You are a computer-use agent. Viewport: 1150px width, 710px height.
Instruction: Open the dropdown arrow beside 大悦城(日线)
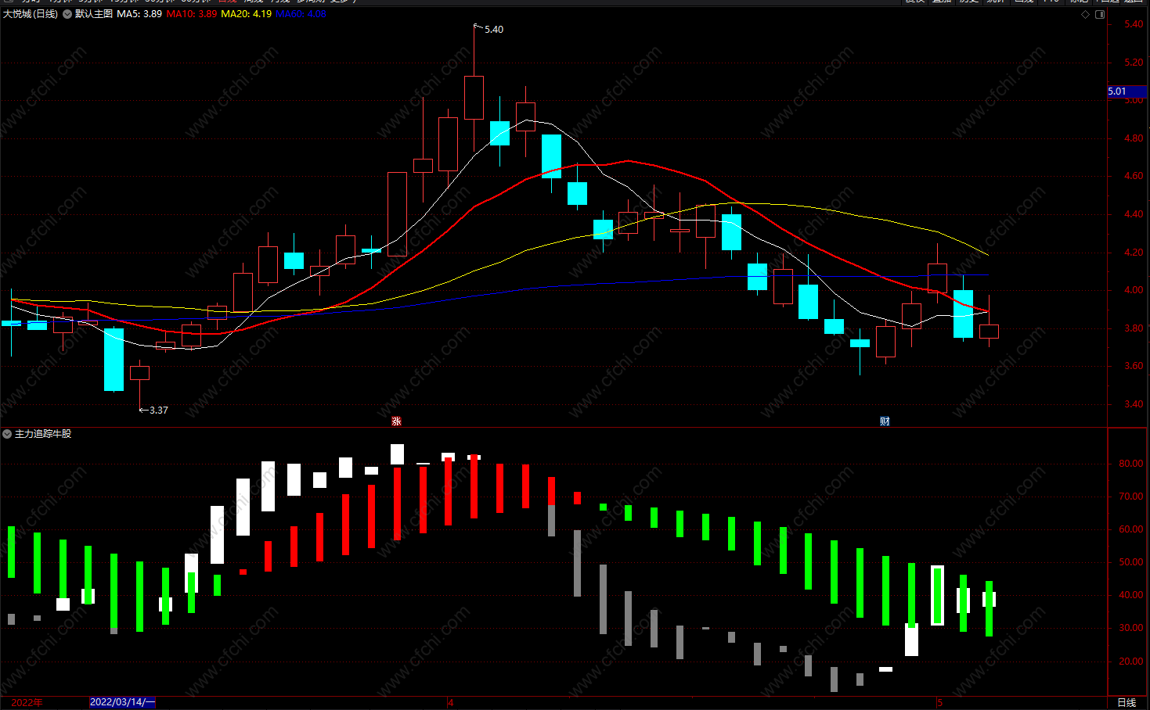click(67, 14)
